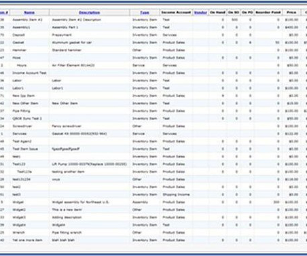Sort the list by Type column header
The image size is (307, 256).
coord(145,12)
